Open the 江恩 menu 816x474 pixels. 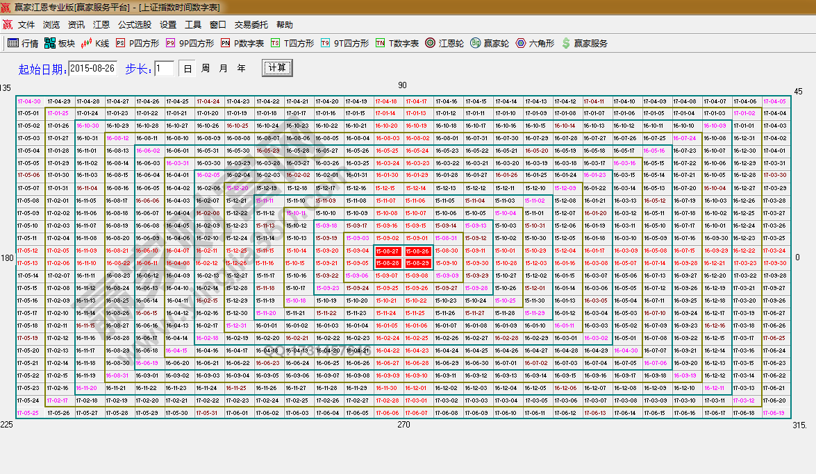click(101, 24)
